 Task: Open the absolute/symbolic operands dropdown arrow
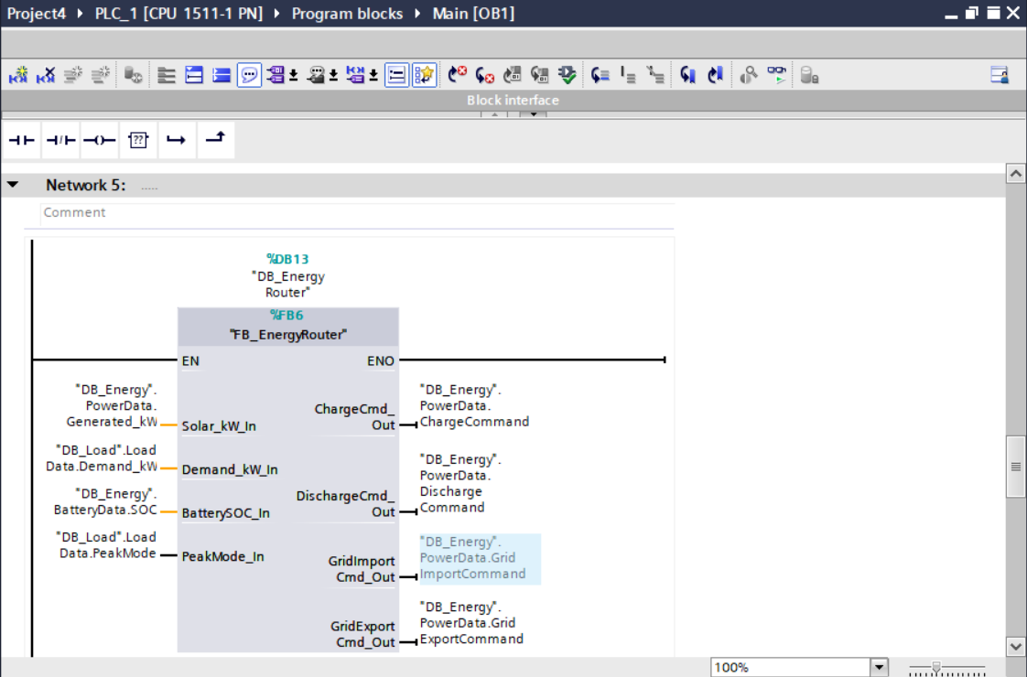coord(294,76)
